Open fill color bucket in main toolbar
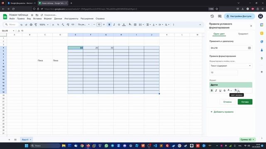The image size is (266, 149). (130, 25)
